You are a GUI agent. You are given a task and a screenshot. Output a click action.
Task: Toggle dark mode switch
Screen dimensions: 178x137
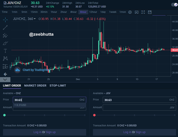coord(174,5)
